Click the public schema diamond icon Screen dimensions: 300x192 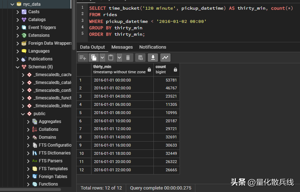coord(29,114)
